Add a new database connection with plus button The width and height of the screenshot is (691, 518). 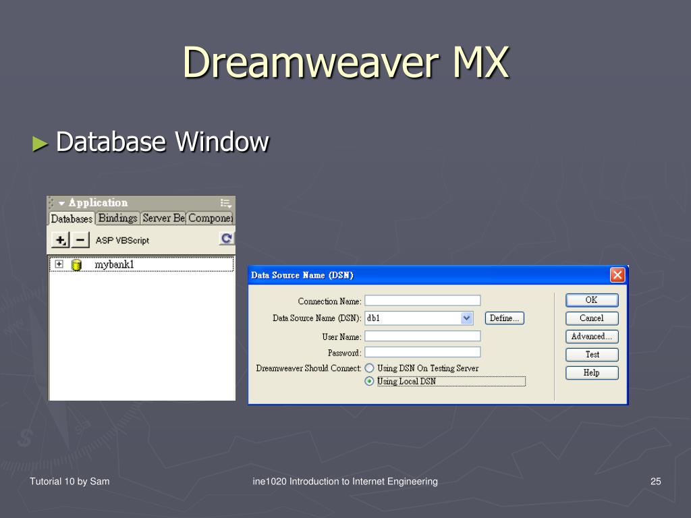(60, 240)
